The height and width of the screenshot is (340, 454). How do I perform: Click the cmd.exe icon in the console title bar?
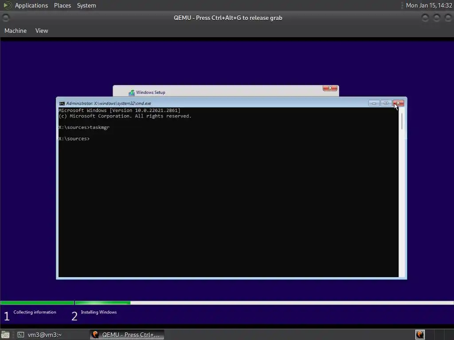[62, 103]
